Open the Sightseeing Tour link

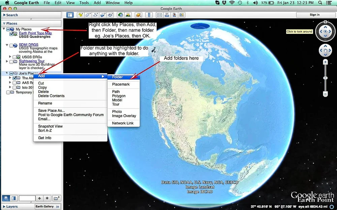[x=32, y=61]
